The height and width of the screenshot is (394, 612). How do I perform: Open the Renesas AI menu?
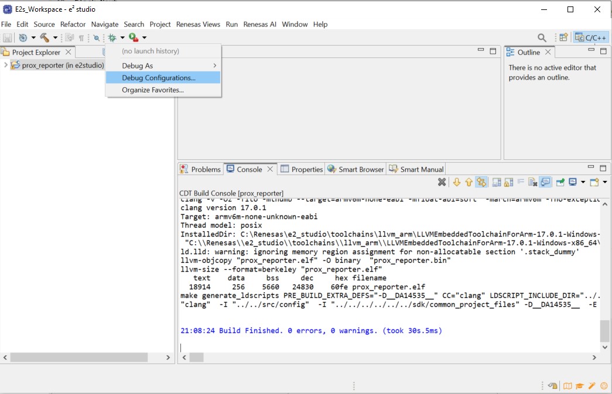coord(259,24)
